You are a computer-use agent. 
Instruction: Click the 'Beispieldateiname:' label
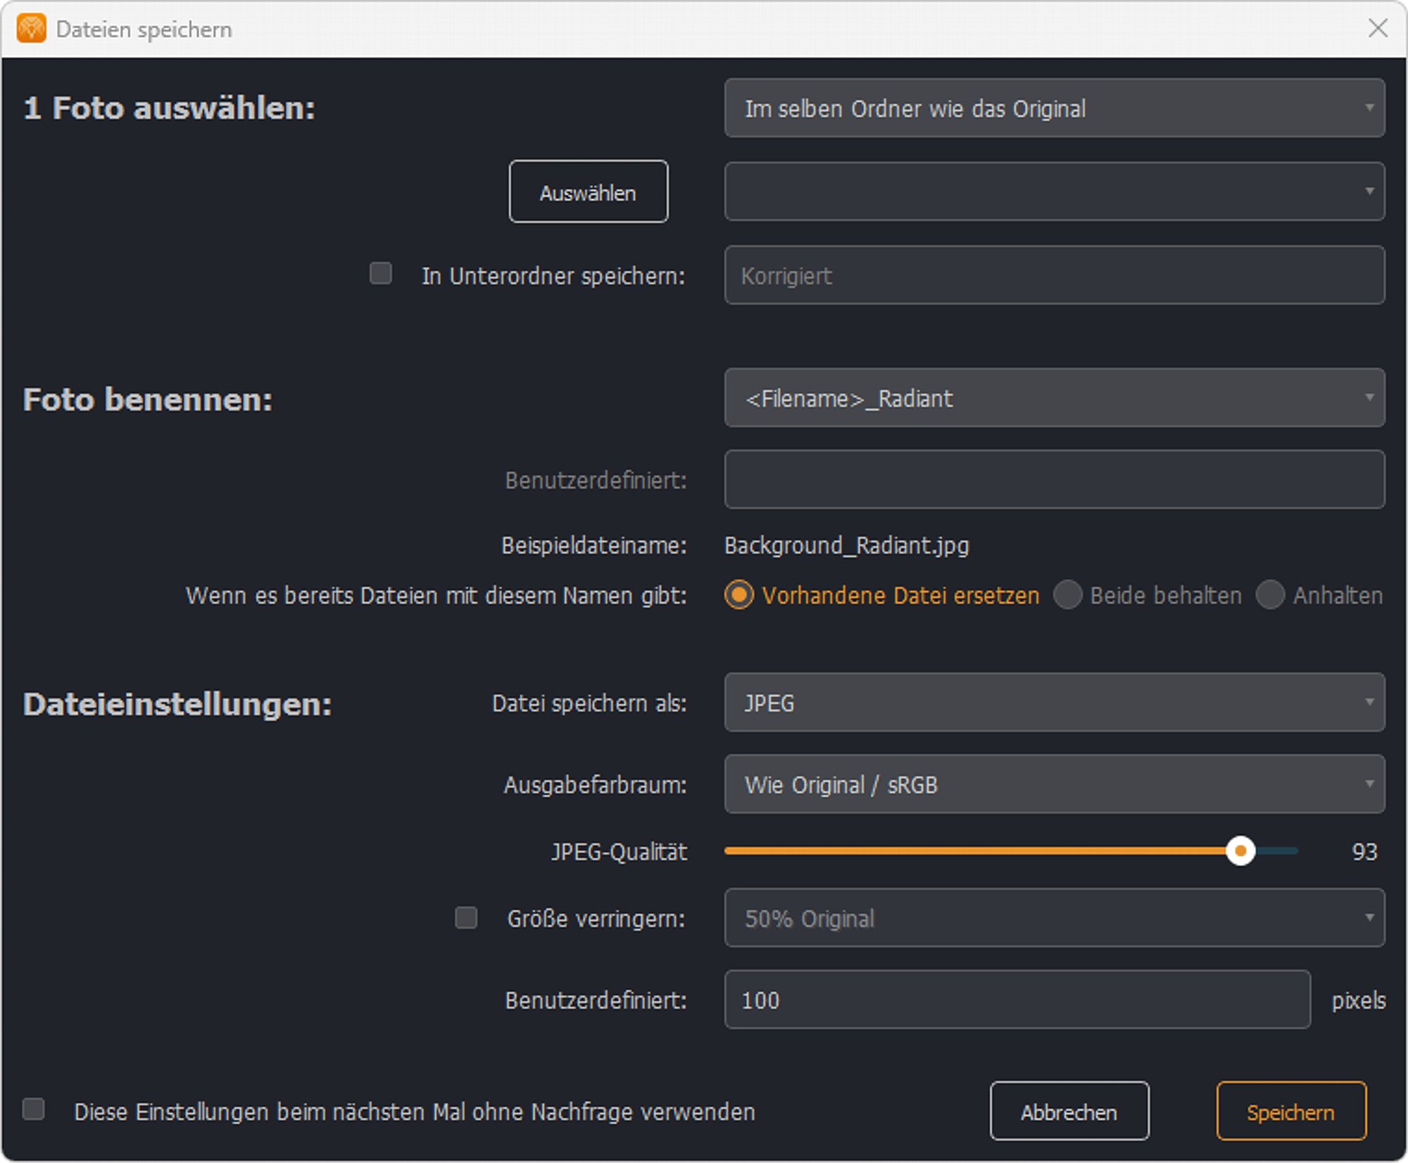tap(594, 546)
